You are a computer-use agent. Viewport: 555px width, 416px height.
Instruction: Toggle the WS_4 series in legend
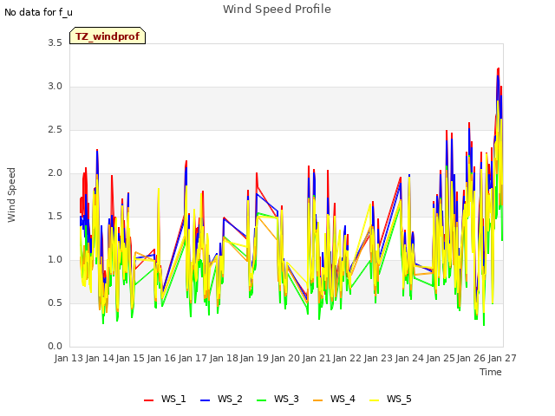click(x=334, y=399)
